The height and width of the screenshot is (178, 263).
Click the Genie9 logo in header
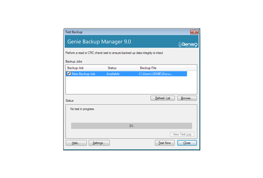point(188,44)
